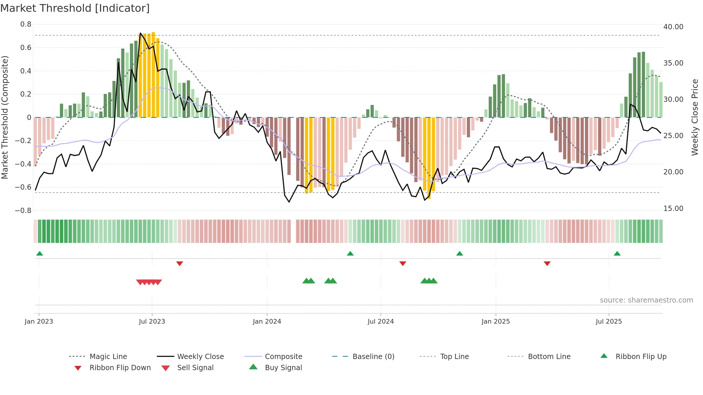Click the −0.2 composite axis label
This screenshot has width=703, height=395.
pyautogui.click(x=23, y=141)
